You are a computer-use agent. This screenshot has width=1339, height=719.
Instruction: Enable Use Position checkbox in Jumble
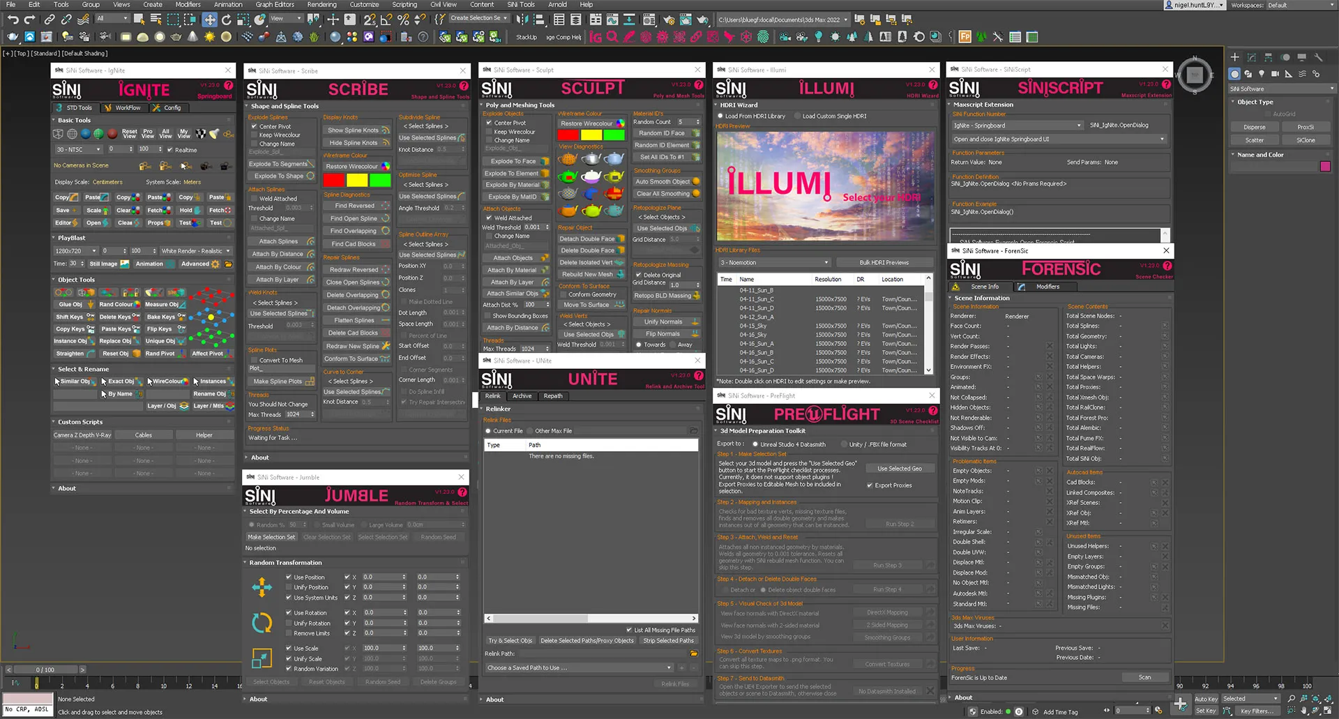pyautogui.click(x=289, y=577)
